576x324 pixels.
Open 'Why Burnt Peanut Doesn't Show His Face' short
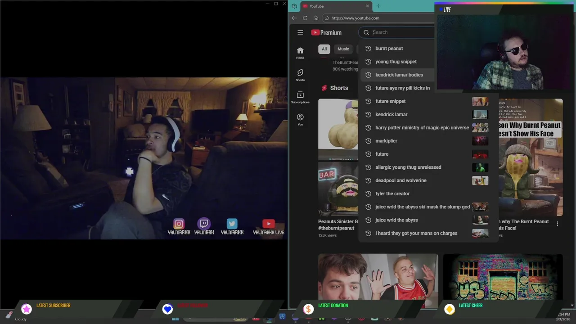(531, 157)
